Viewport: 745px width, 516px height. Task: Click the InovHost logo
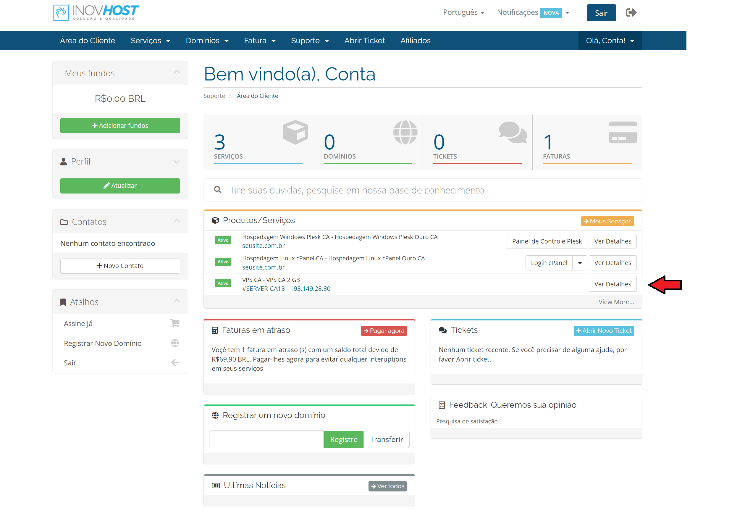(x=96, y=13)
